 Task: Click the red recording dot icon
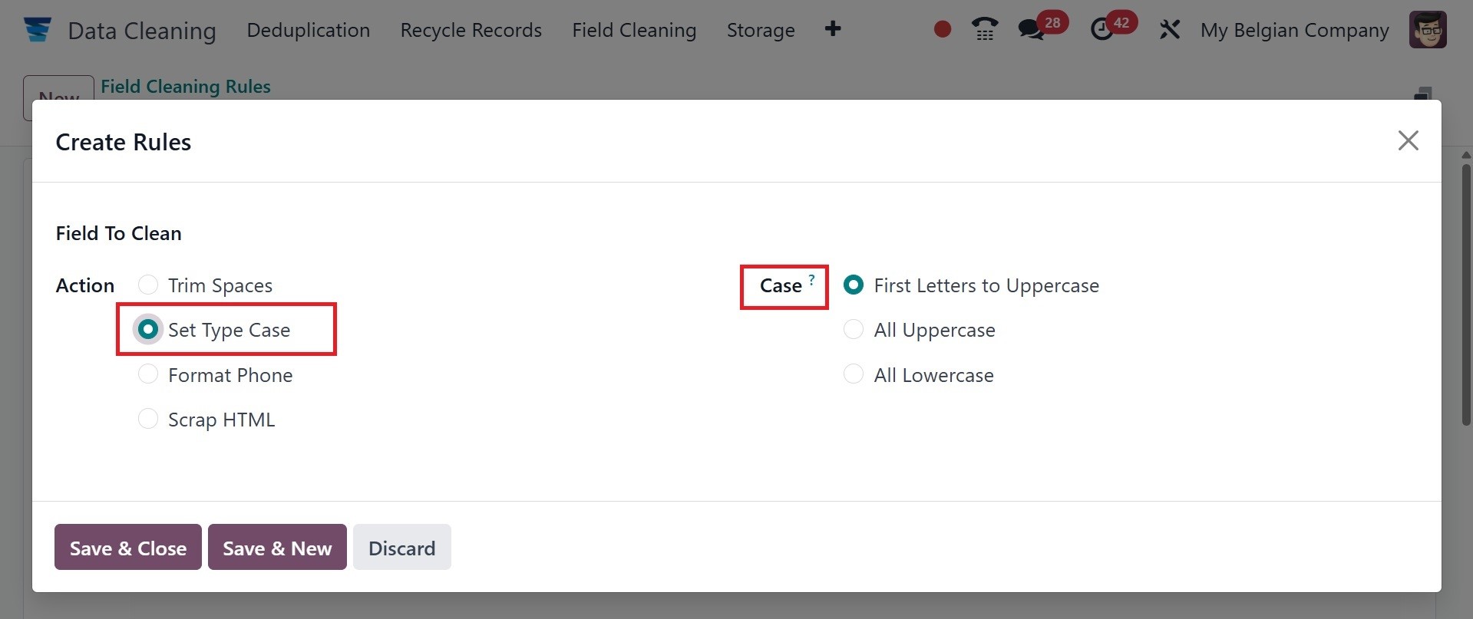coord(943,29)
